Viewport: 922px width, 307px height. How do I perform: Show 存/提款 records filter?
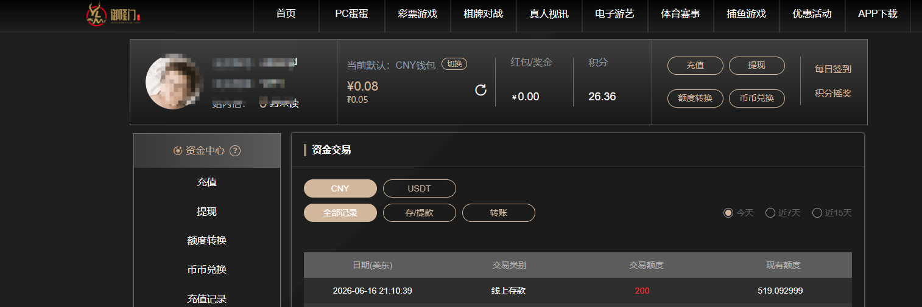coord(419,213)
